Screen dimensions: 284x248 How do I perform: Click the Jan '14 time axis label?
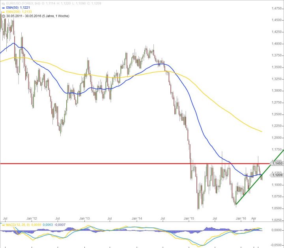point(137,218)
